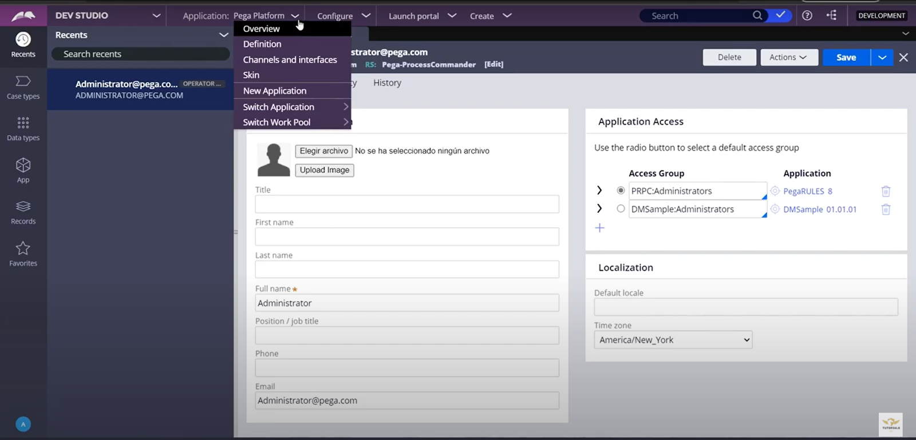916x440 pixels.
Task: Open Case types in sidebar
Action: tap(23, 87)
